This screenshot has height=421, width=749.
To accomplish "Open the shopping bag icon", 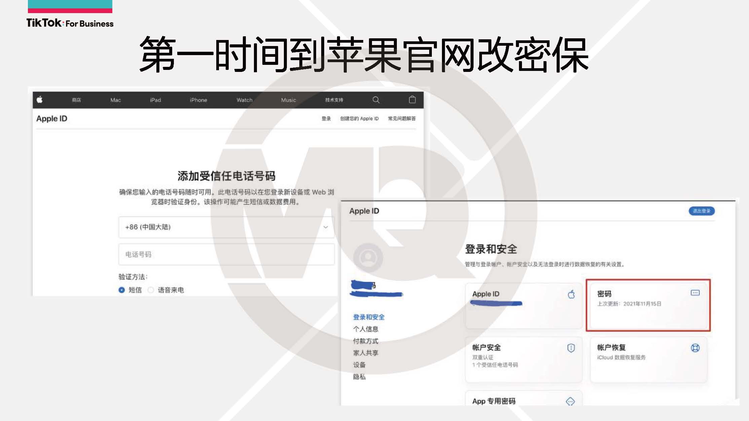I will [412, 99].
